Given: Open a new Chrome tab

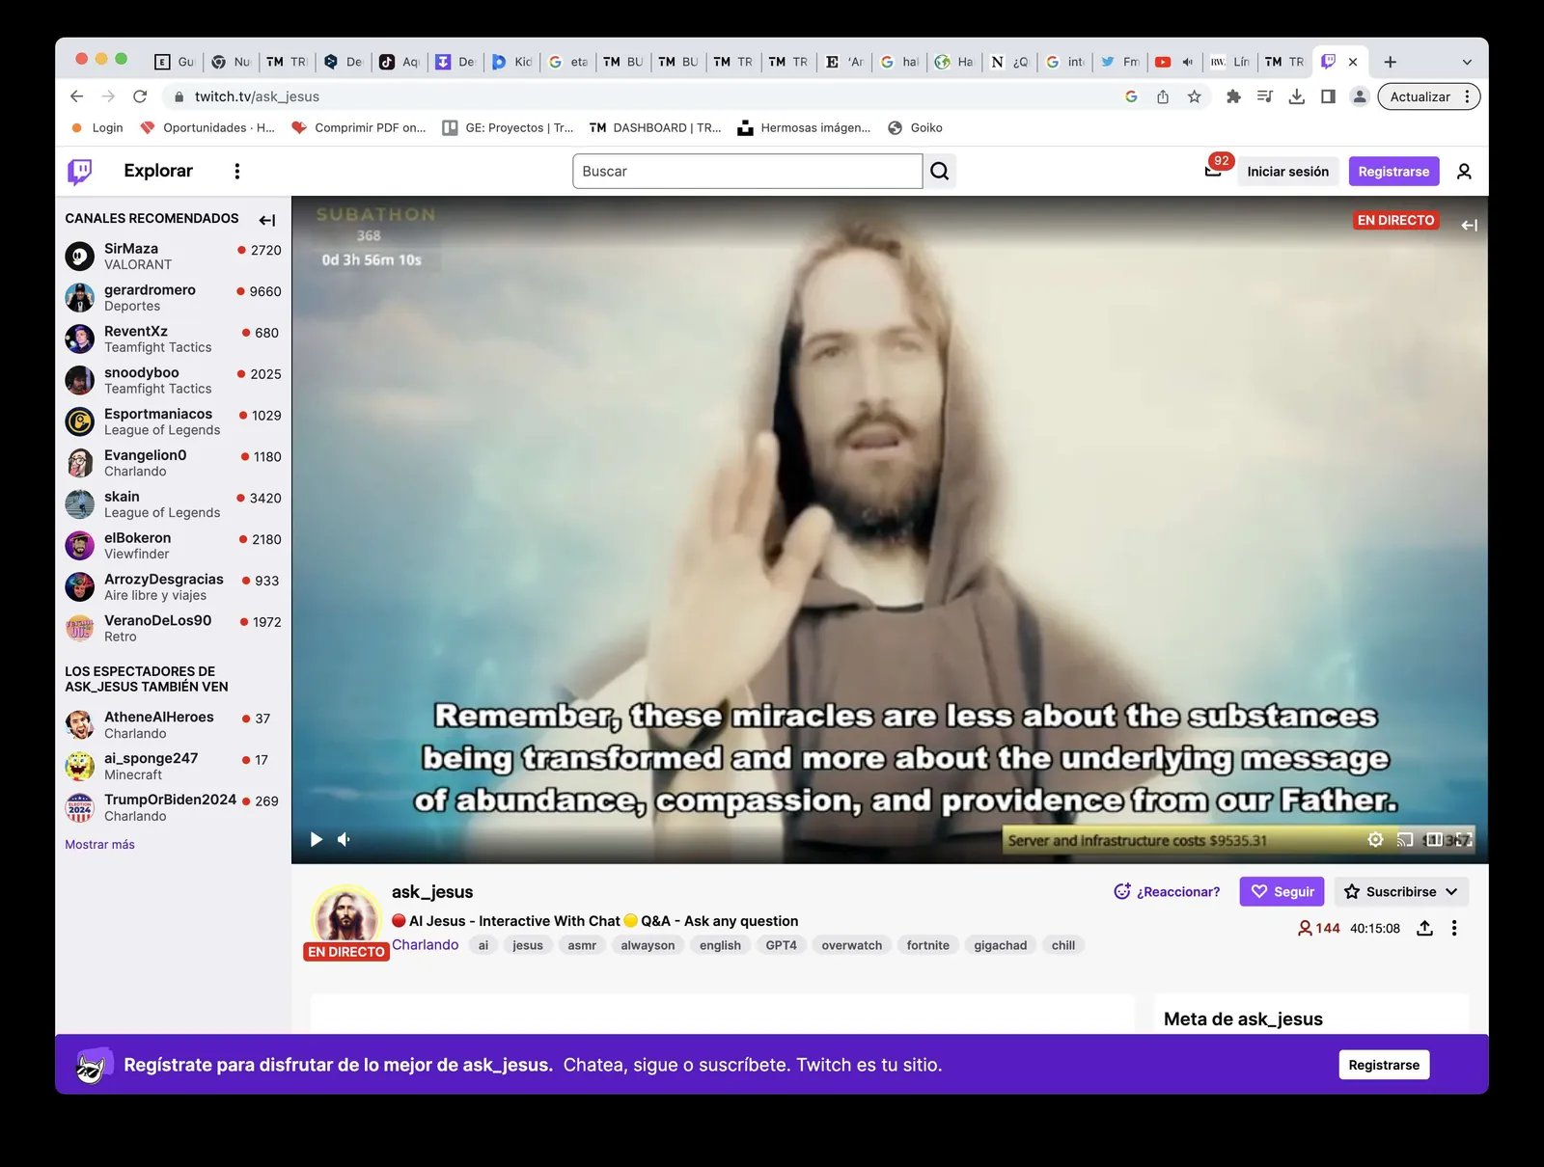Looking at the screenshot, I should pos(1390,62).
